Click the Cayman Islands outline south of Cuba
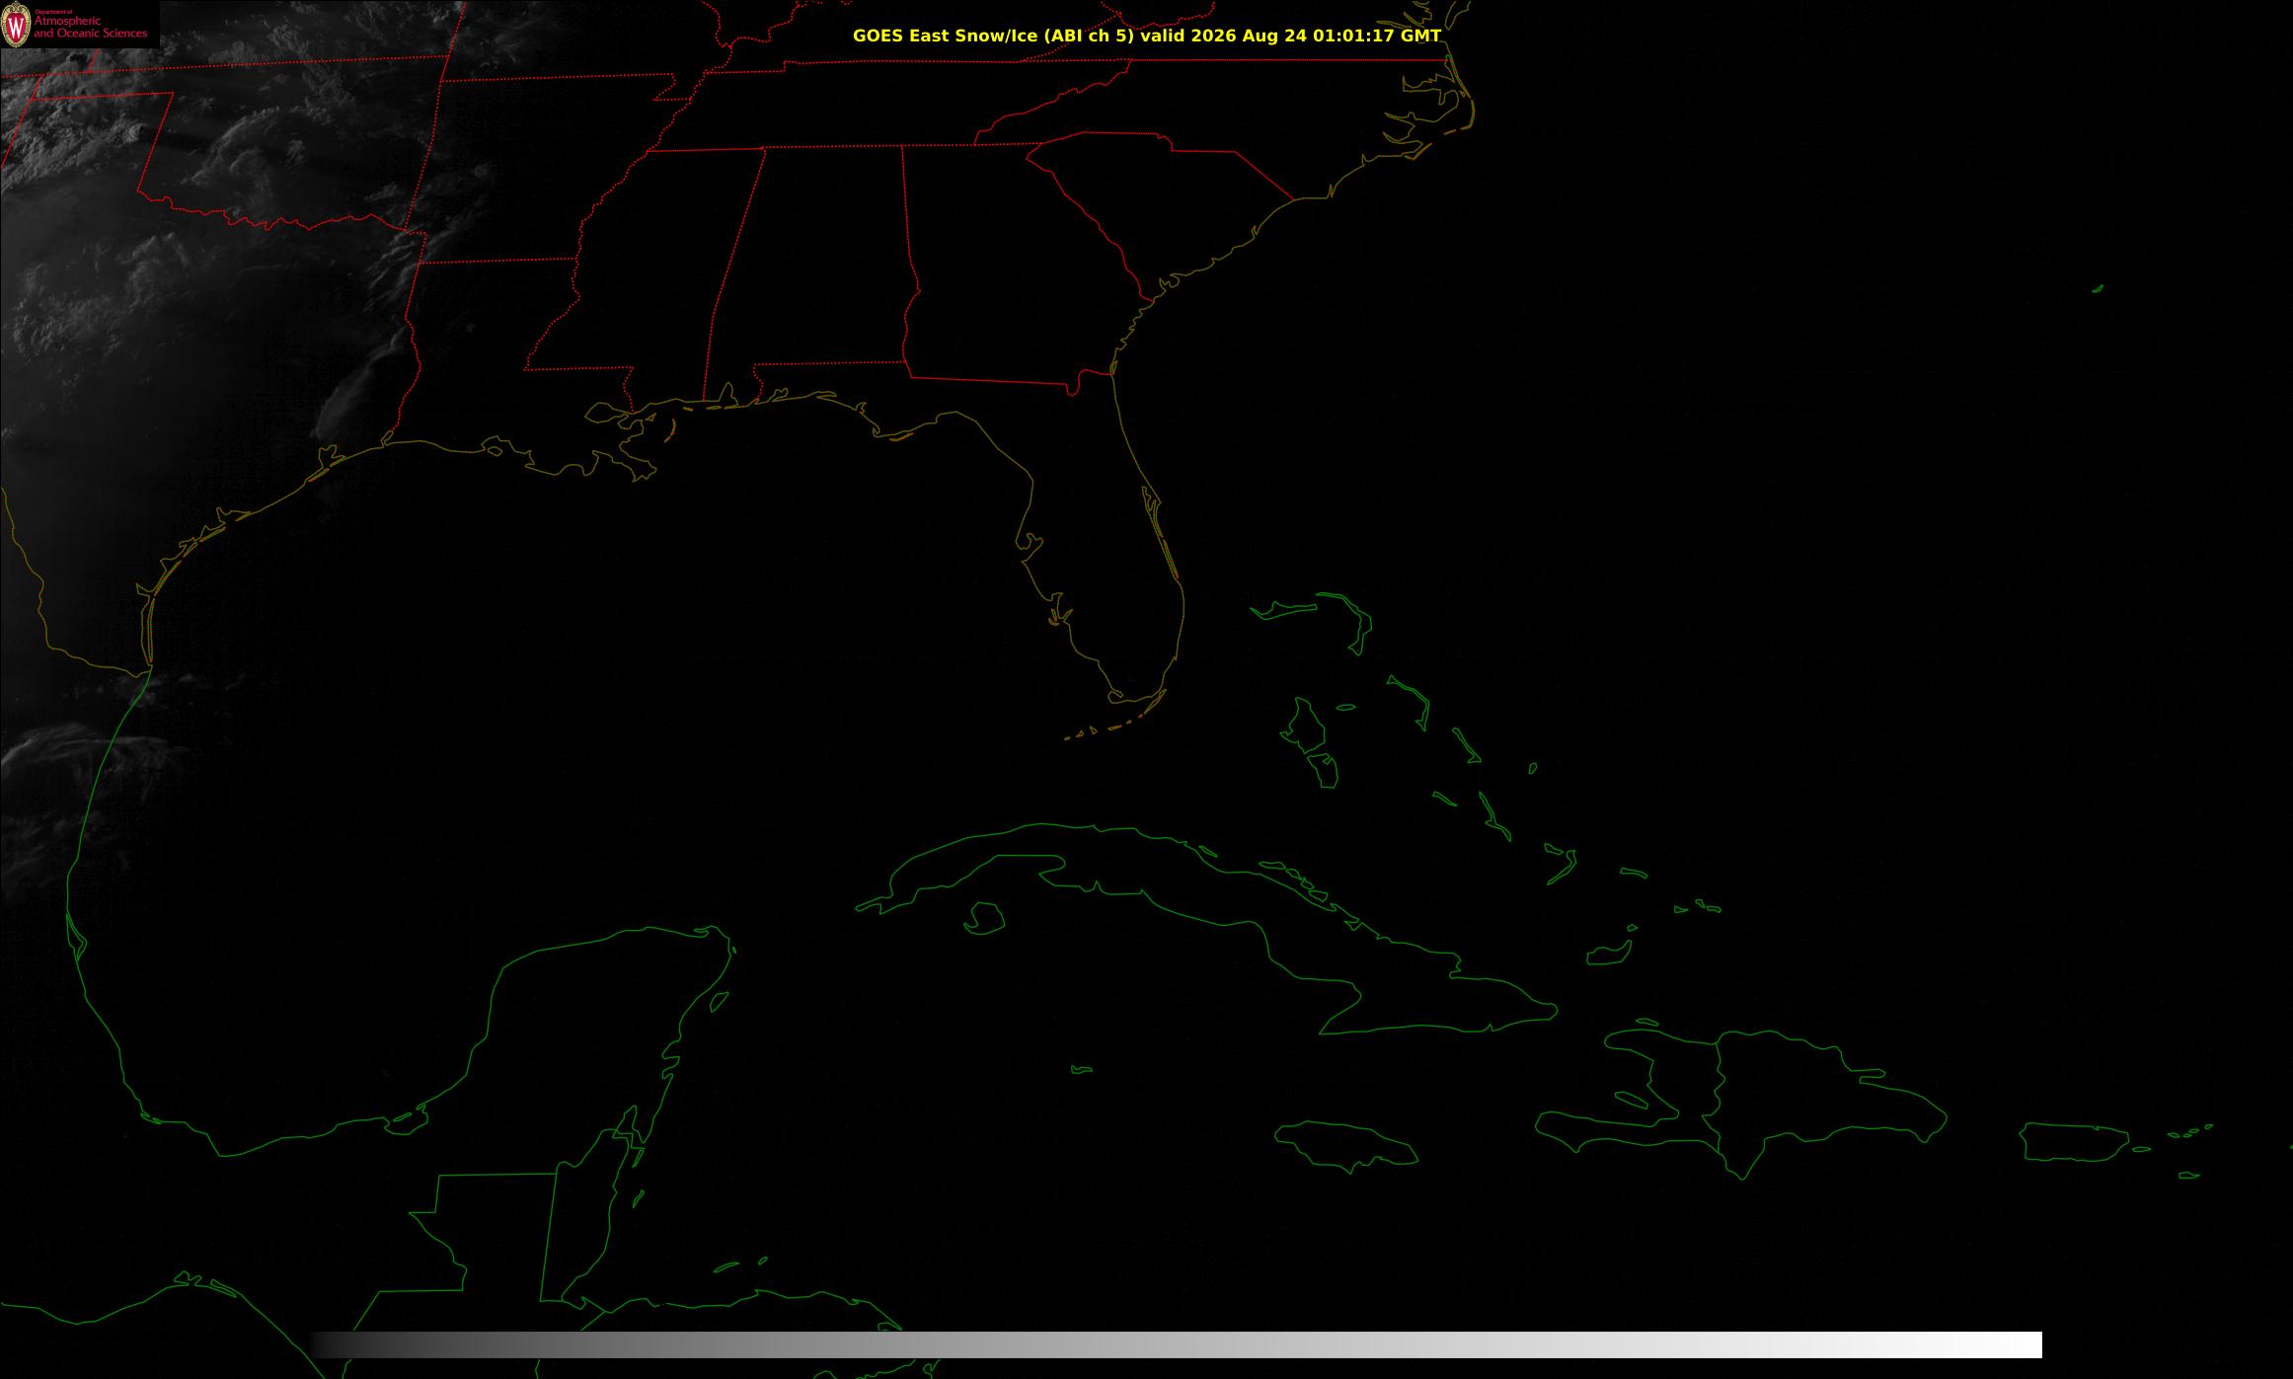Screen dimensions: 2293x1379 1082,1069
